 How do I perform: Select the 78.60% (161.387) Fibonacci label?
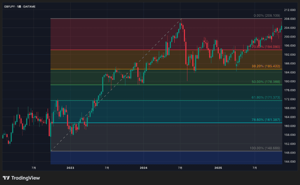coord(266,120)
